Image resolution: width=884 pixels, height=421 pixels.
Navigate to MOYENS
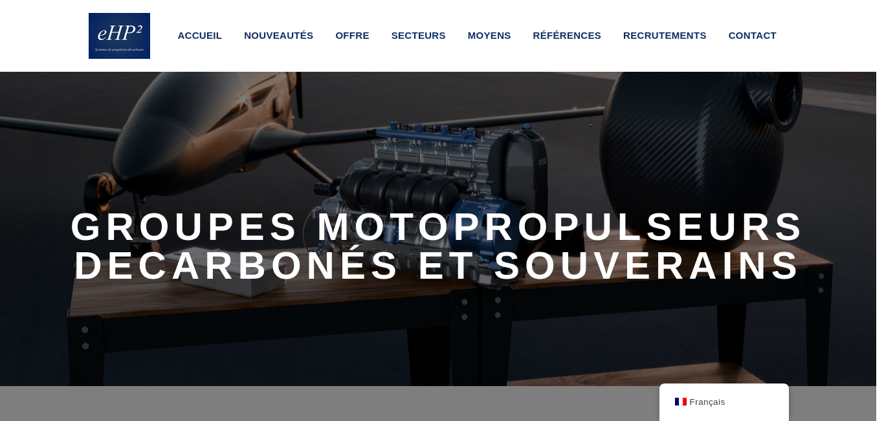coord(489,36)
